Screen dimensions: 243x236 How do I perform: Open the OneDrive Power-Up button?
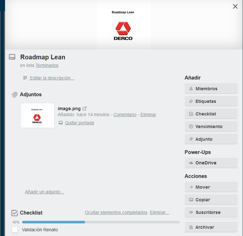pyautogui.click(x=211, y=163)
